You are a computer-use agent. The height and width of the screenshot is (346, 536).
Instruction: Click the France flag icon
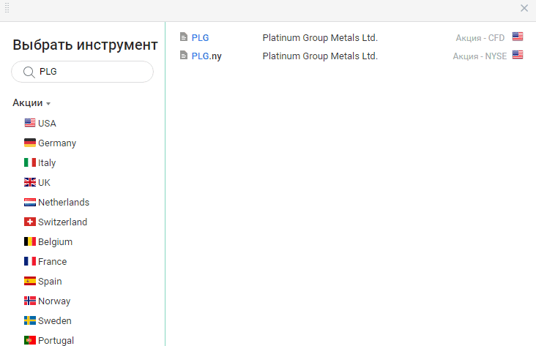click(x=30, y=261)
